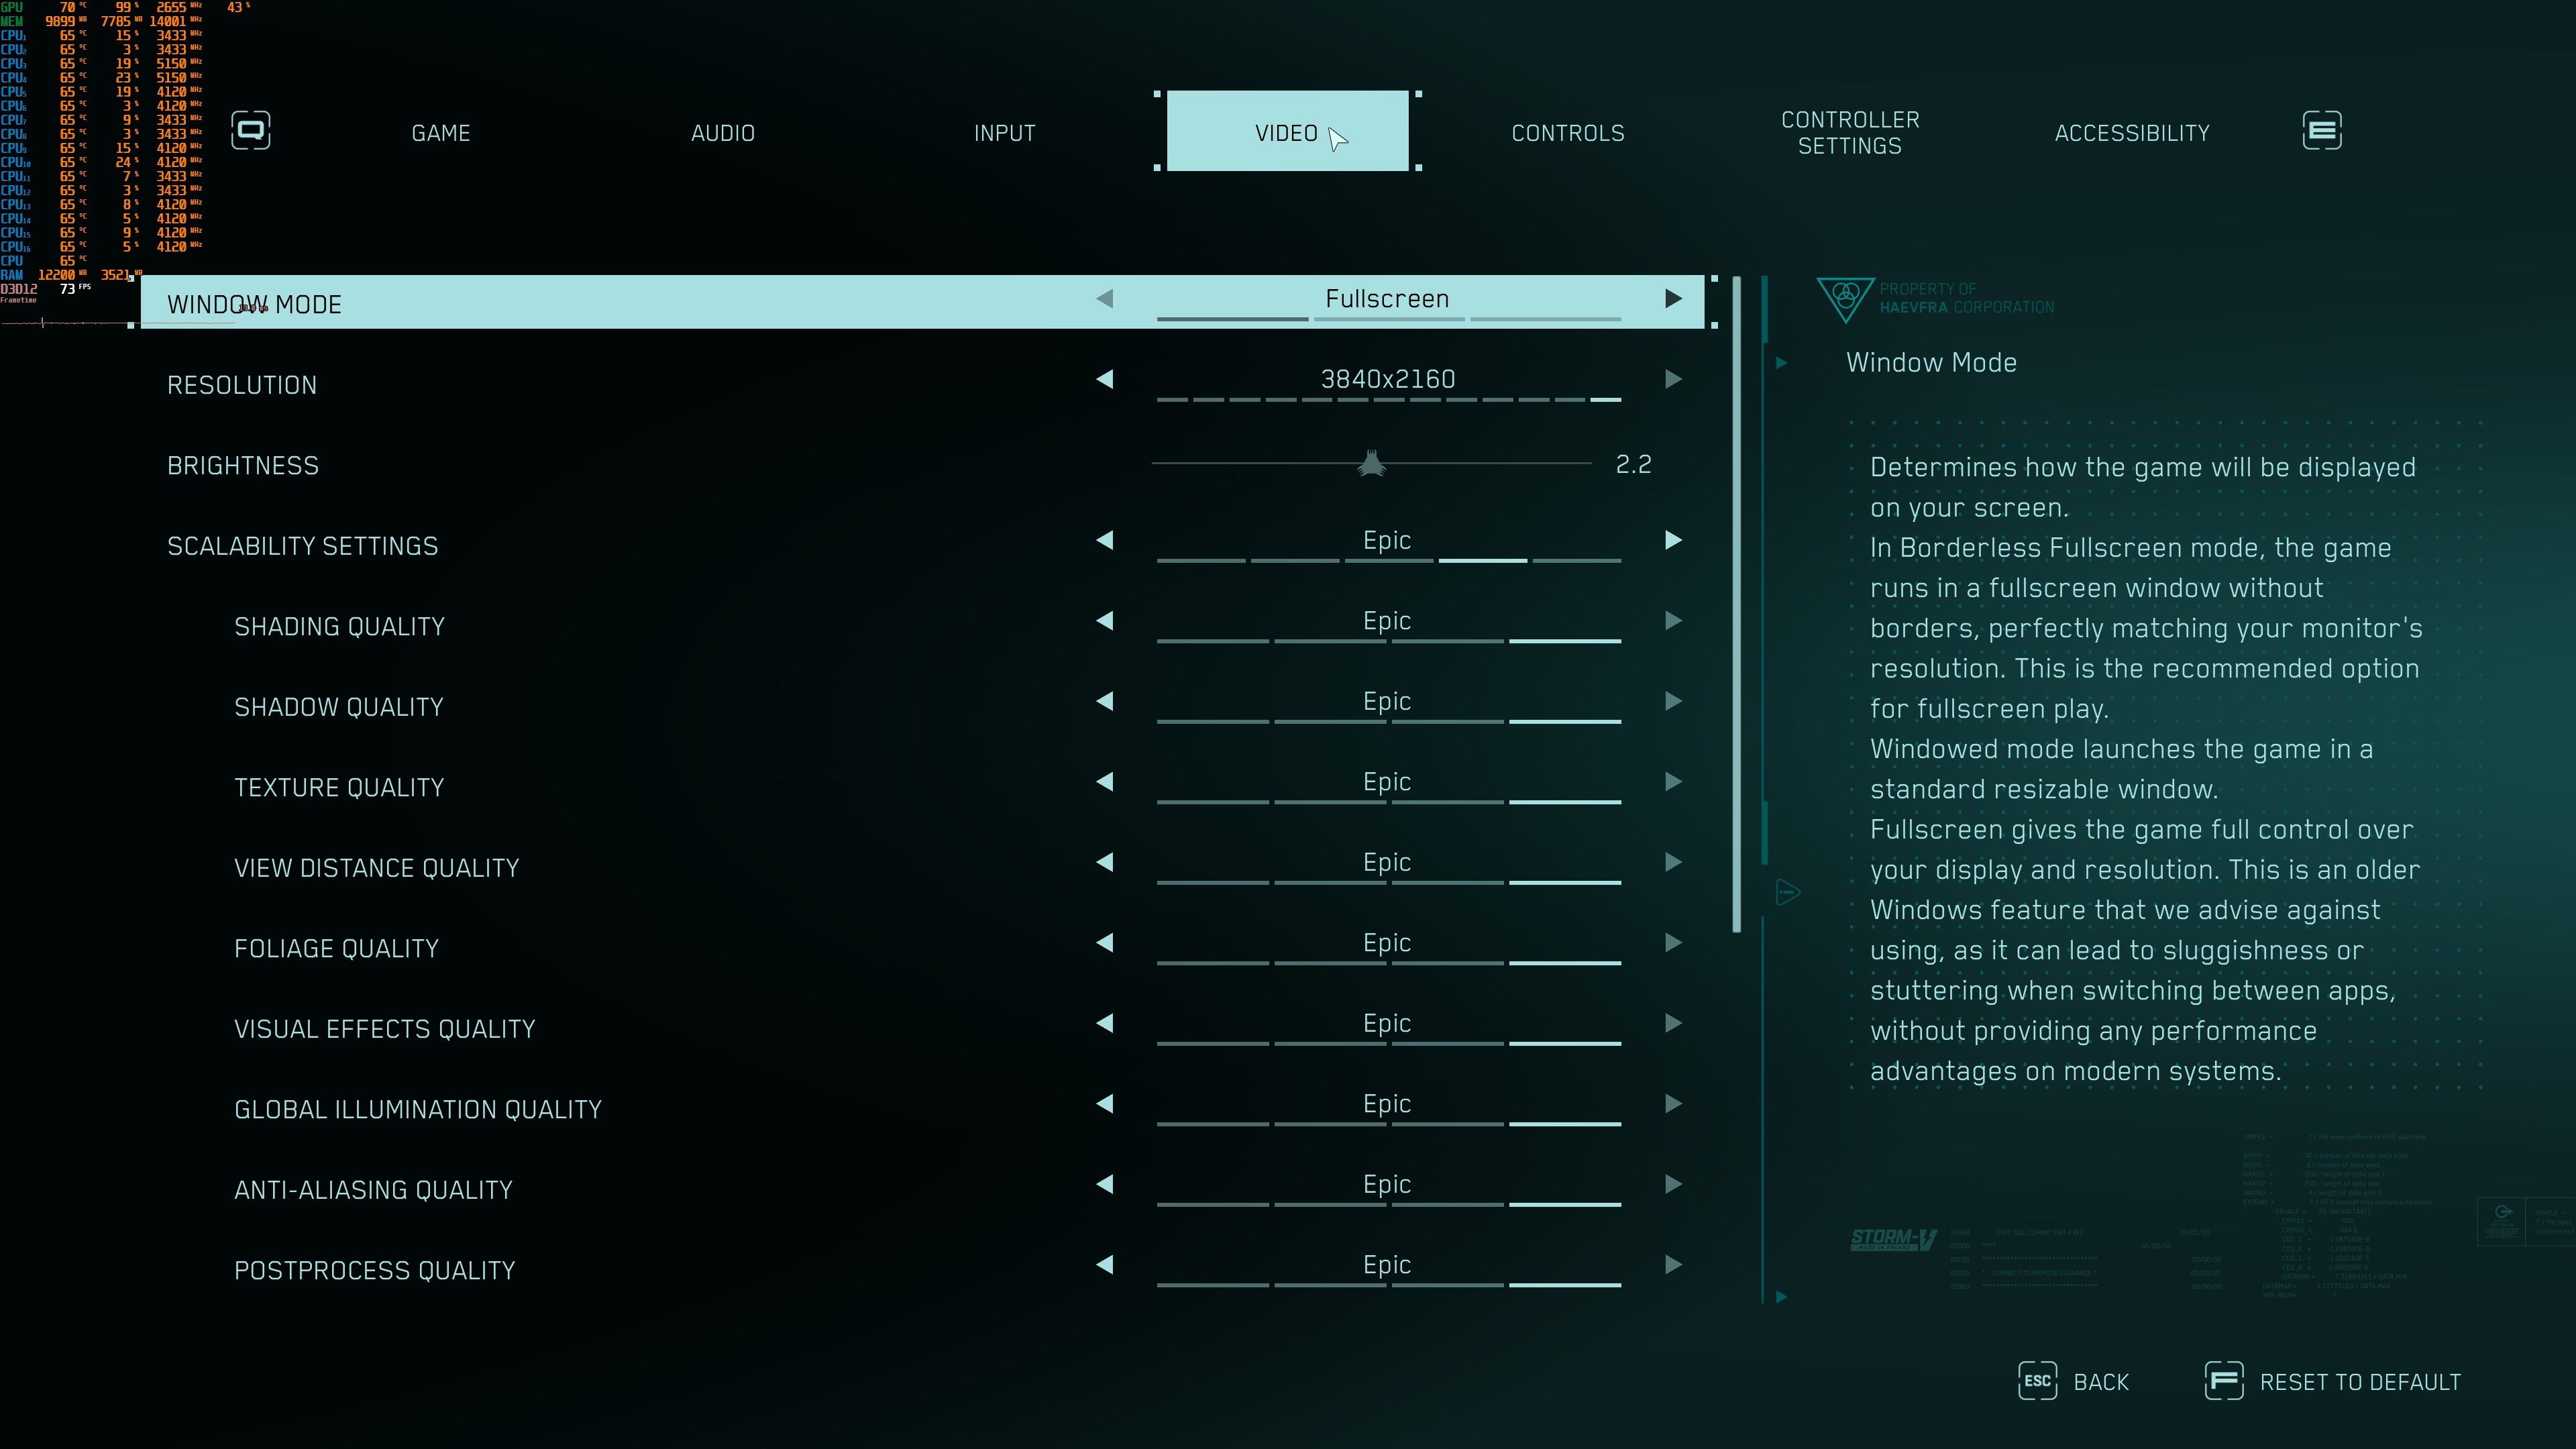Viewport: 2576px width, 1449px height.
Task: Click the previous tab bracket icon
Action: point(250,131)
